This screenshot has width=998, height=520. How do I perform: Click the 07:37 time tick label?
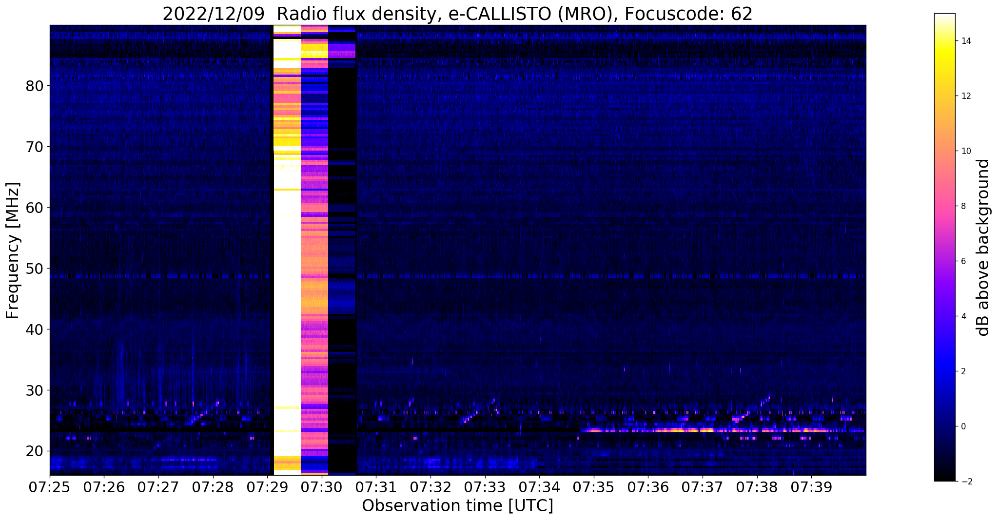pyautogui.click(x=703, y=487)
